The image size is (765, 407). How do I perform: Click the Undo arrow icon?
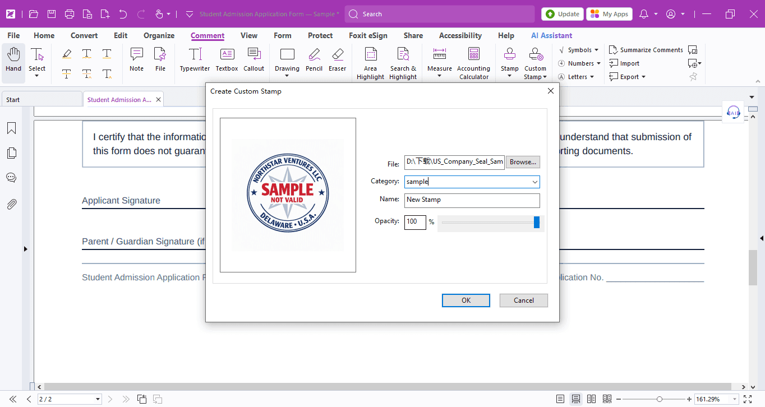[x=123, y=14]
